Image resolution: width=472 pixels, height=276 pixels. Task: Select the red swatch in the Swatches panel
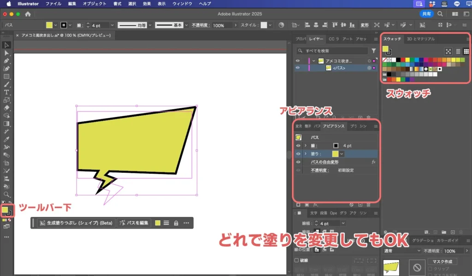pyautogui.click(x=403, y=59)
